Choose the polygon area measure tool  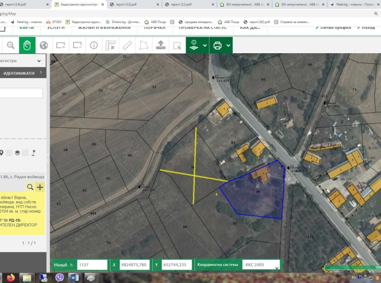tap(144, 45)
